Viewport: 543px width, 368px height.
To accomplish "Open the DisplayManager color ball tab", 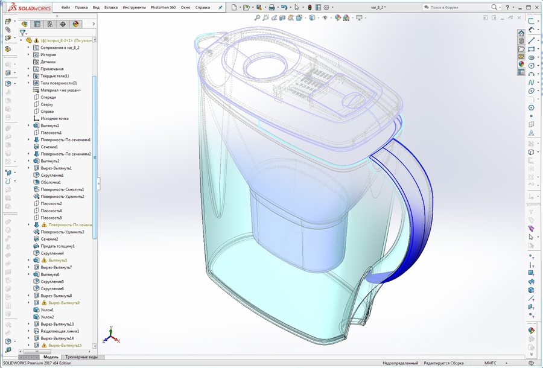I will 75,24.
